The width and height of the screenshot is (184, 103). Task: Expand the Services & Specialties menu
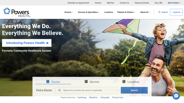coord(89,12)
